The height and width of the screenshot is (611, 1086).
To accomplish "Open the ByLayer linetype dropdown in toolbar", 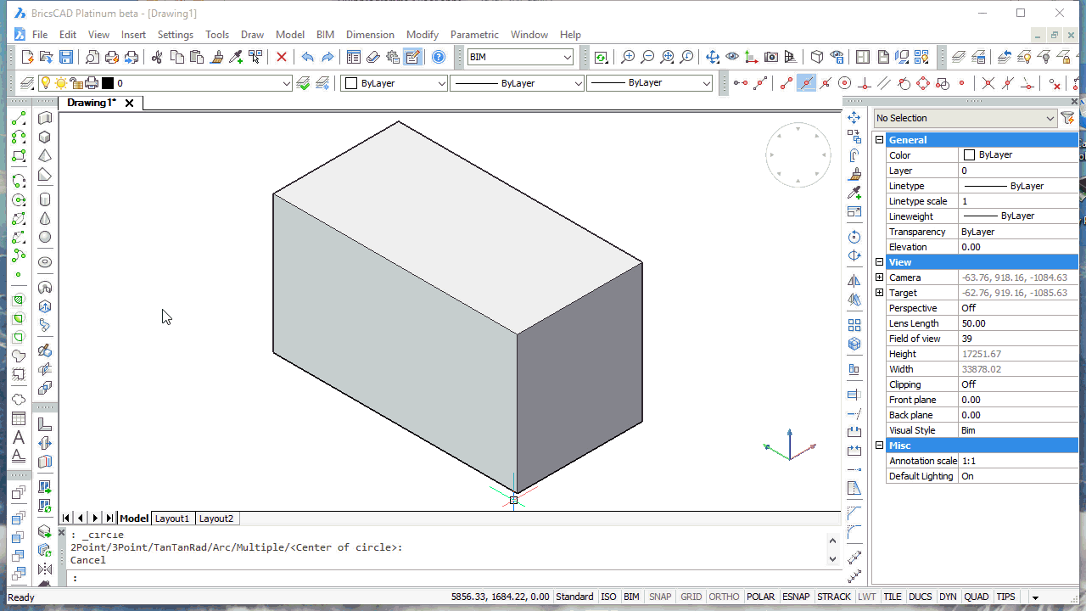I will [x=518, y=83].
